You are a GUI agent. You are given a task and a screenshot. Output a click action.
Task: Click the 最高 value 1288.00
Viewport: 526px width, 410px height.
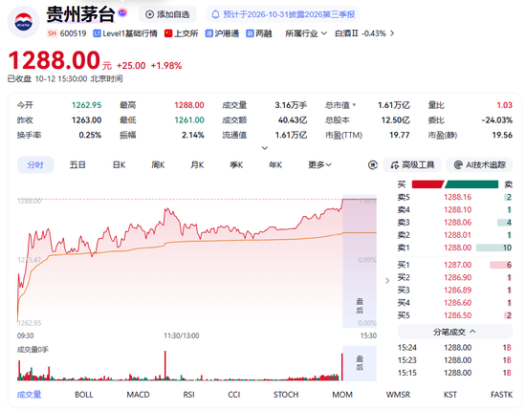(189, 105)
